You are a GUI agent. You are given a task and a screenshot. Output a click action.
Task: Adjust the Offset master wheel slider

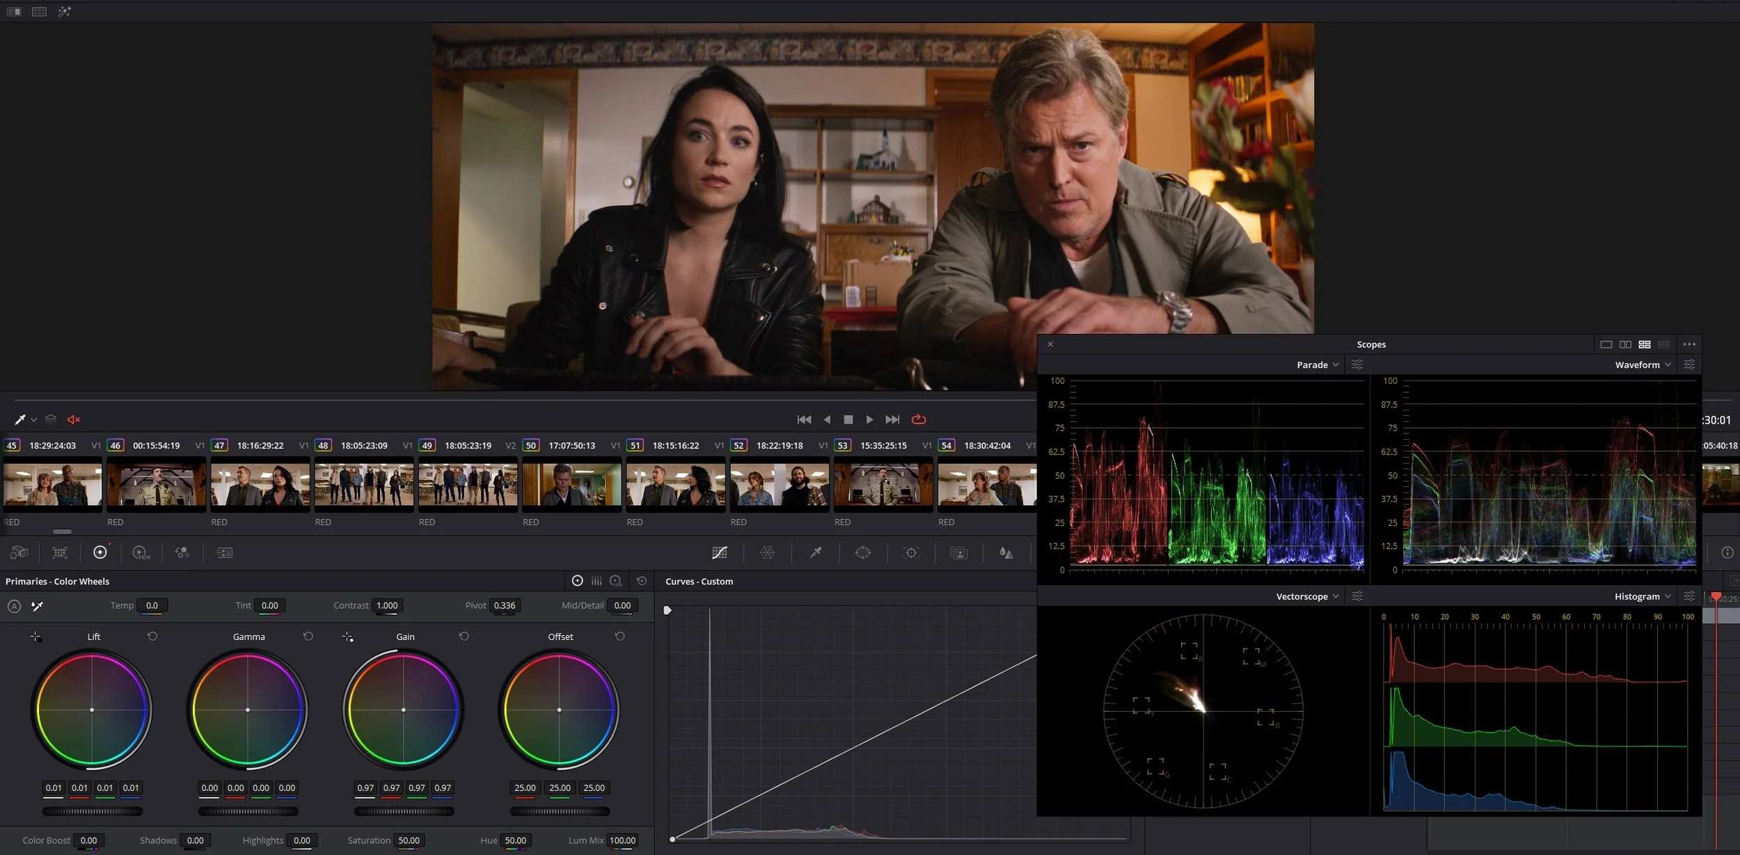pos(560,811)
